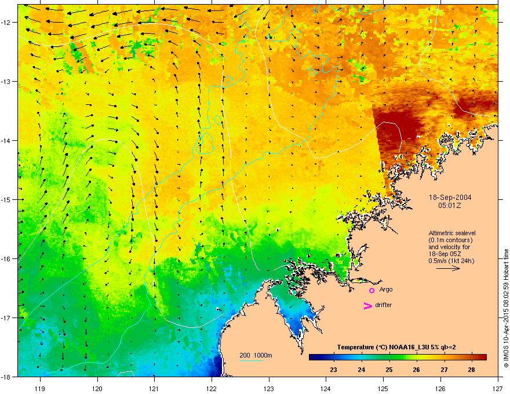Click the magenta drifter arrowhead legend marker
Screen dimensions: 510x394
point(368,305)
